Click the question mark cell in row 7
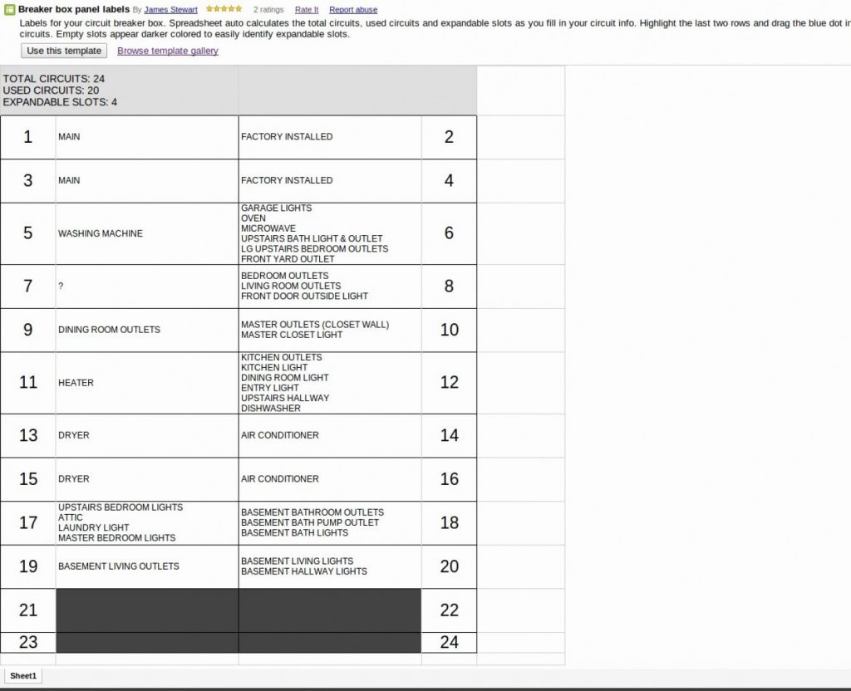This screenshot has width=851, height=691. point(146,286)
